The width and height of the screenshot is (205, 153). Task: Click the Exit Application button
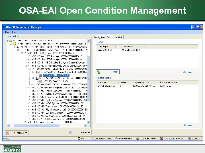tap(17, 133)
